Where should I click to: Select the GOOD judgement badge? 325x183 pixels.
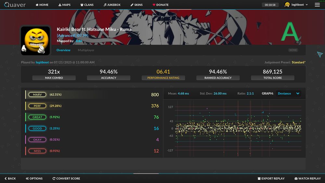pos(37,128)
